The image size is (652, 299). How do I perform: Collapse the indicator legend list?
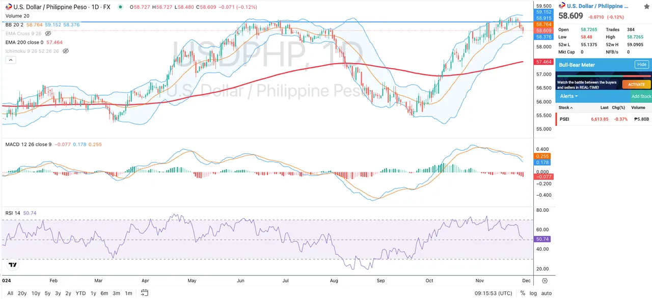[x=10, y=60]
